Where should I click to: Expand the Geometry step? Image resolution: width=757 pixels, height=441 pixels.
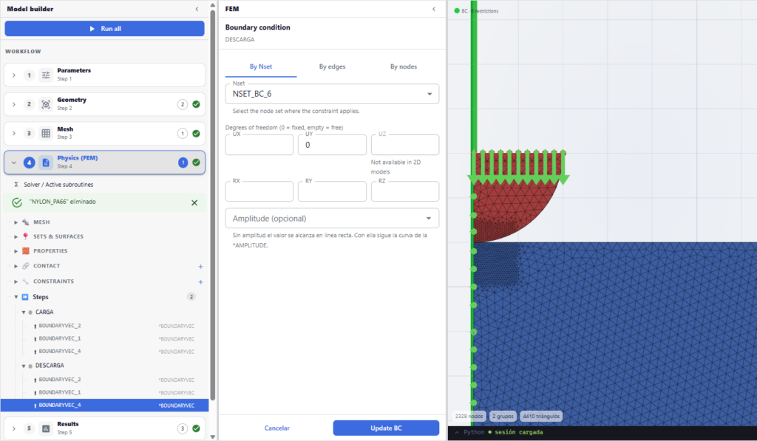point(14,104)
